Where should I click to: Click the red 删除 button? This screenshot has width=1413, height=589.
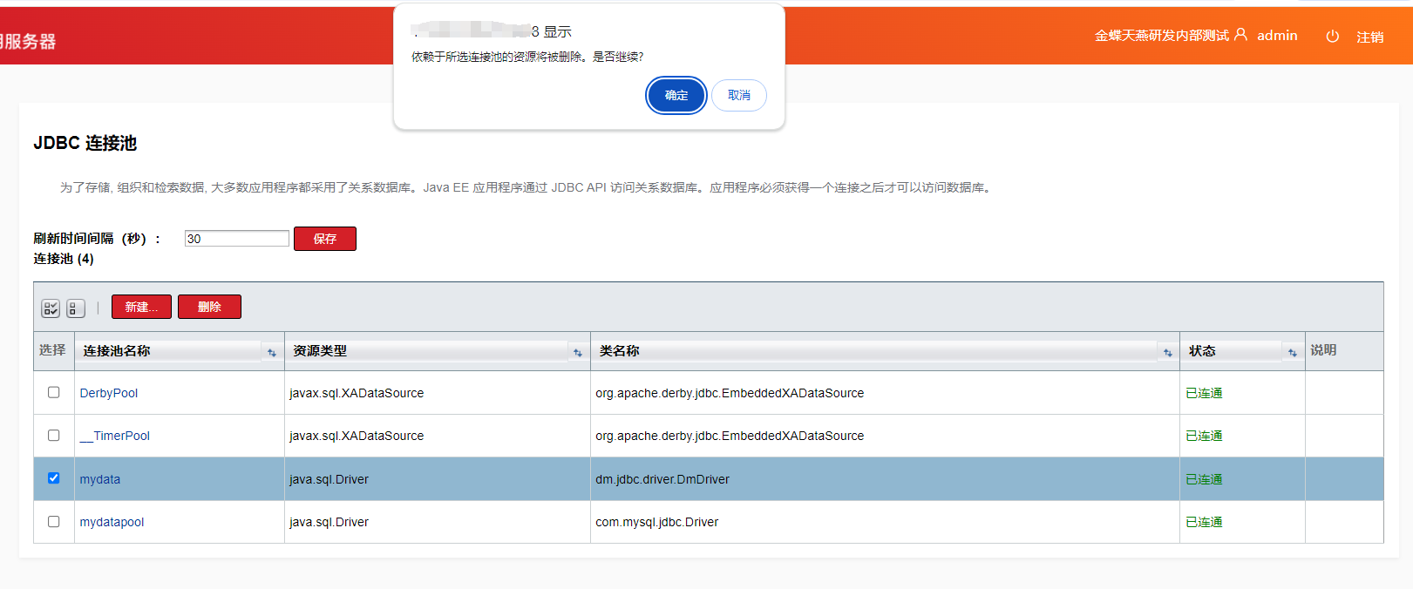coord(209,307)
